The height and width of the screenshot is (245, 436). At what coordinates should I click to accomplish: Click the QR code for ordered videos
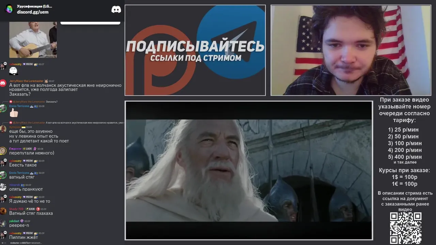406,228
